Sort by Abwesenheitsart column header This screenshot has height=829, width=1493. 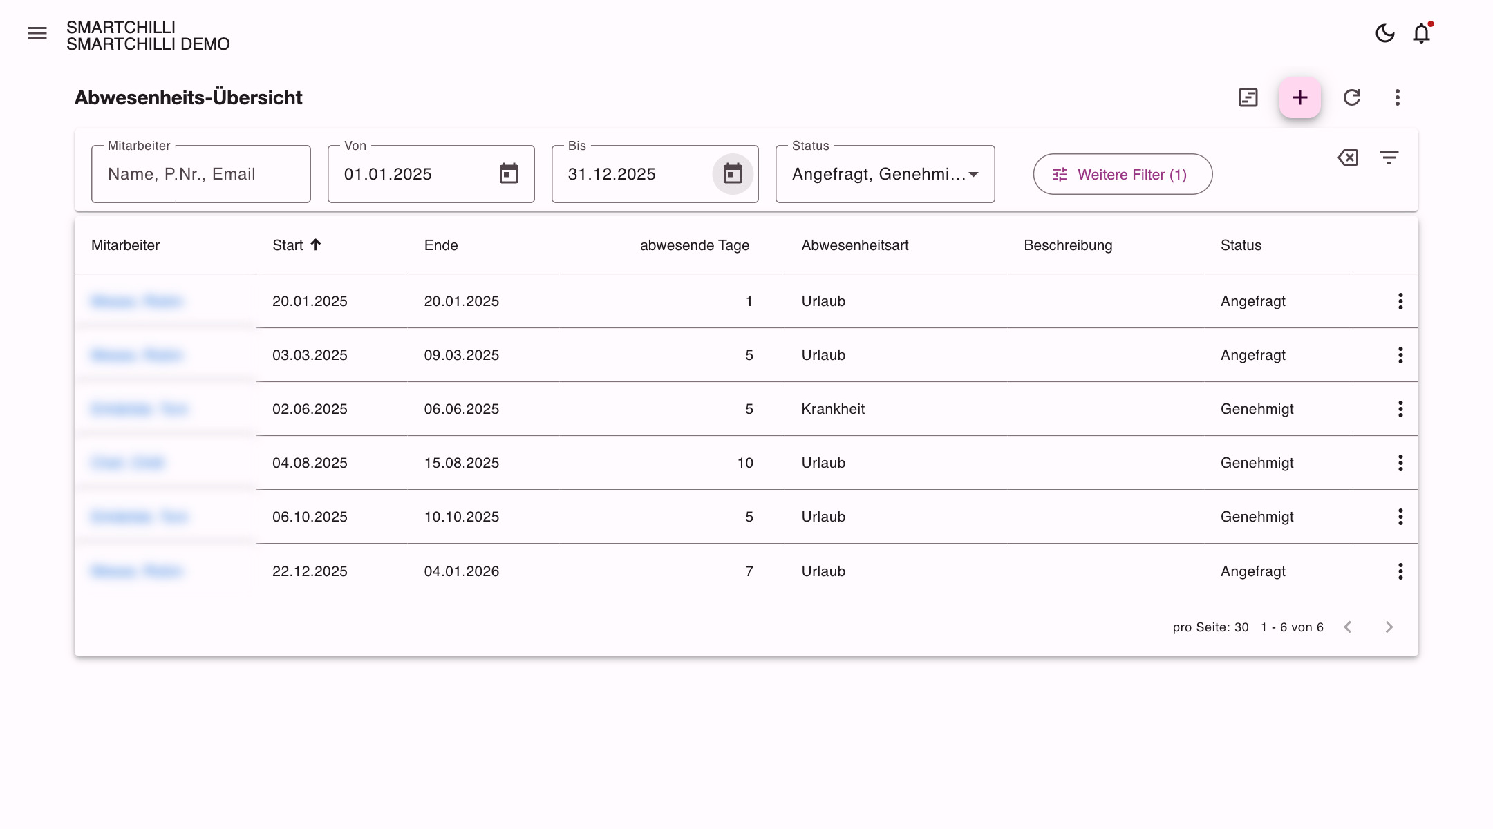click(855, 245)
